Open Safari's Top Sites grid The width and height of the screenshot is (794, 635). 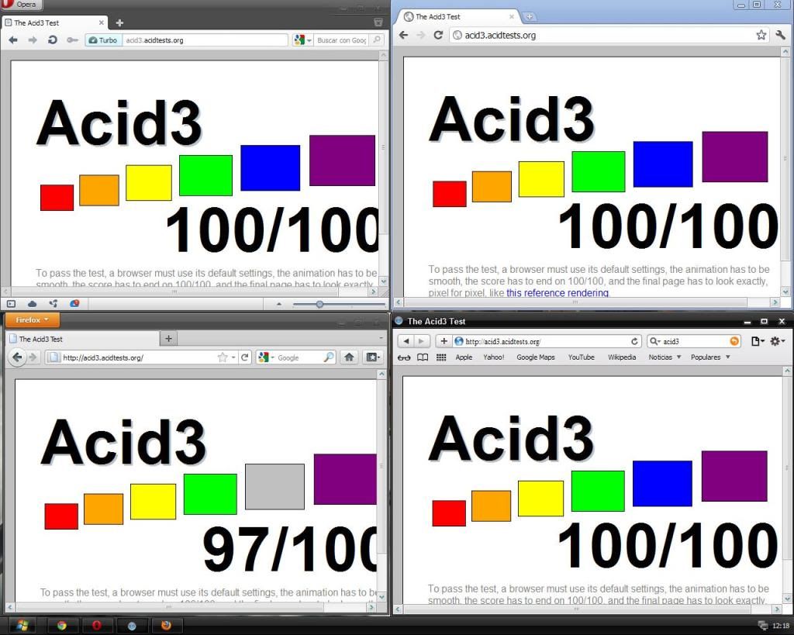[x=441, y=357]
